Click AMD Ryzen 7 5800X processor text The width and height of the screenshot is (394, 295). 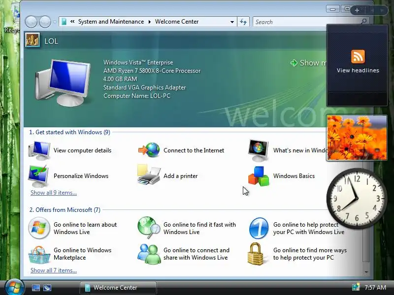pos(152,71)
